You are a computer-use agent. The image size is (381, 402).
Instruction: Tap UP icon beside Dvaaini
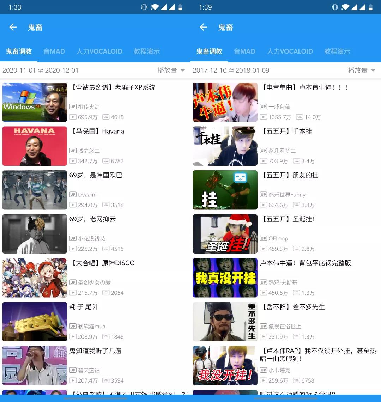(x=73, y=194)
